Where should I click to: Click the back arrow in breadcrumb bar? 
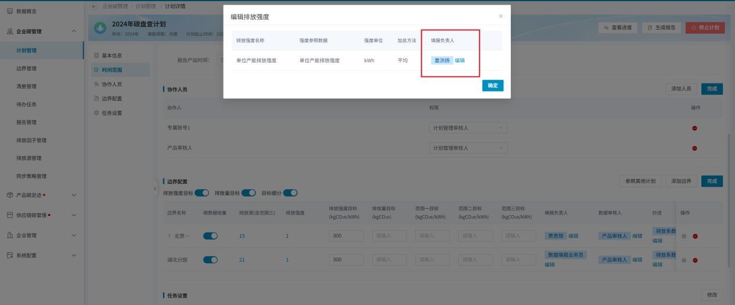(95, 6)
